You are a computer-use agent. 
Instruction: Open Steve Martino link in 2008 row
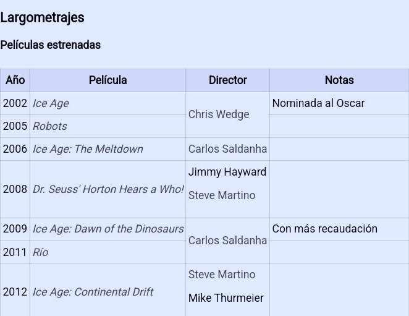(x=222, y=195)
